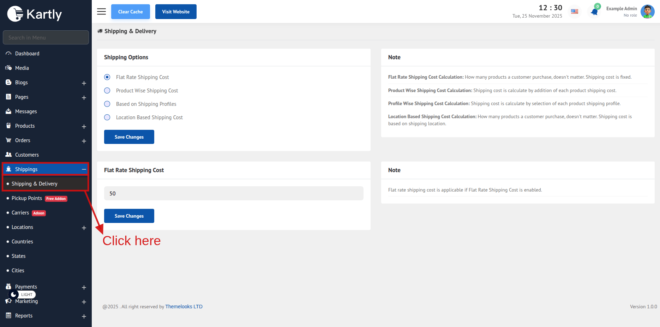Image resolution: width=660 pixels, height=327 pixels.
Task: Click the Media sidebar icon
Action: (8, 68)
